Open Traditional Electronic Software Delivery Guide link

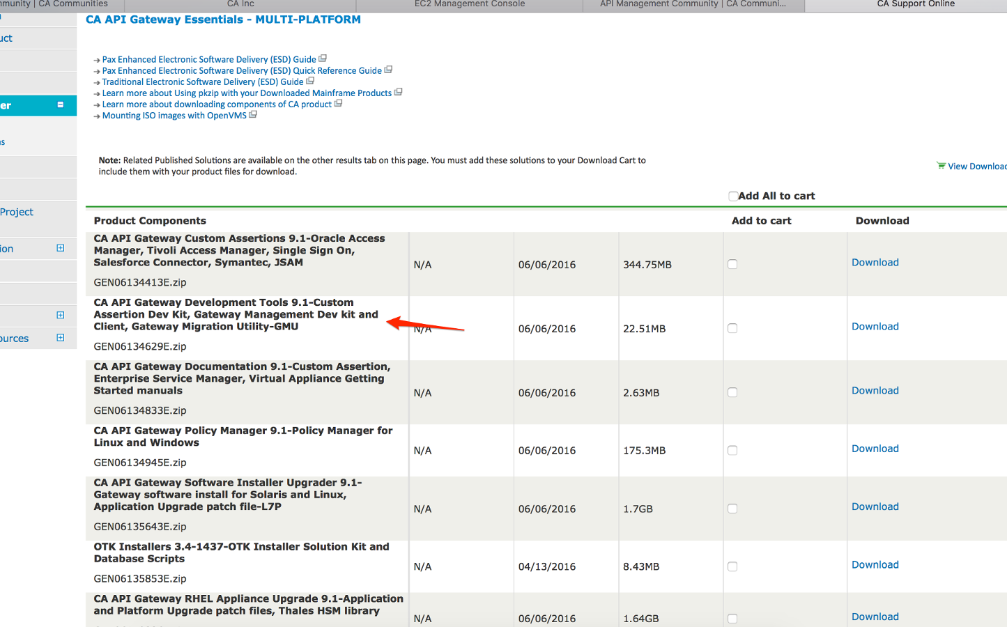pyautogui.click(x=203, y=82)
